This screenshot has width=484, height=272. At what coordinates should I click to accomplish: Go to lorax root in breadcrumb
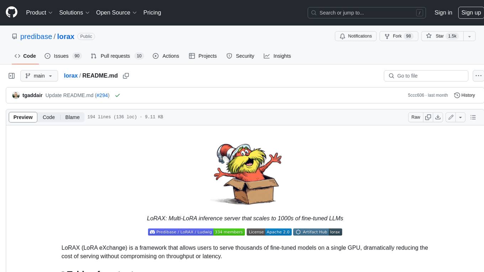[x=71, y=76]
